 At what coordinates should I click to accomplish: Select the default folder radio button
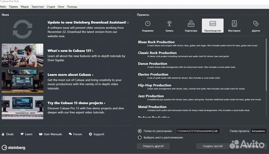tap(140, 131)
